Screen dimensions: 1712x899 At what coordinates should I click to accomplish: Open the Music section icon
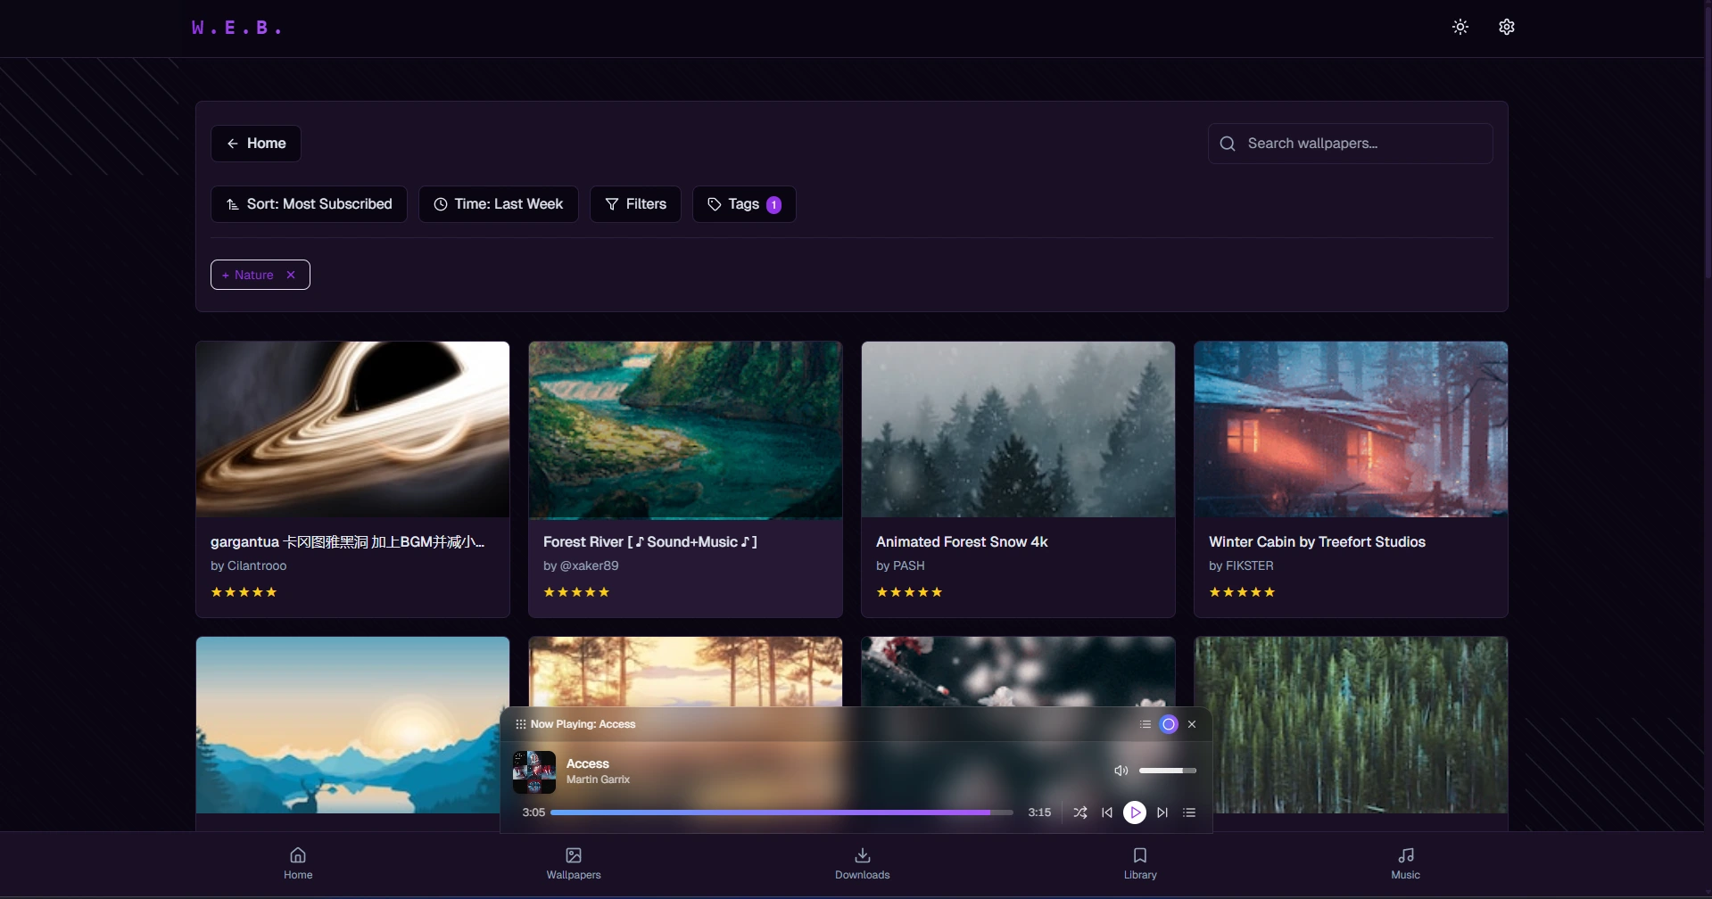(x=1405, y=862)
